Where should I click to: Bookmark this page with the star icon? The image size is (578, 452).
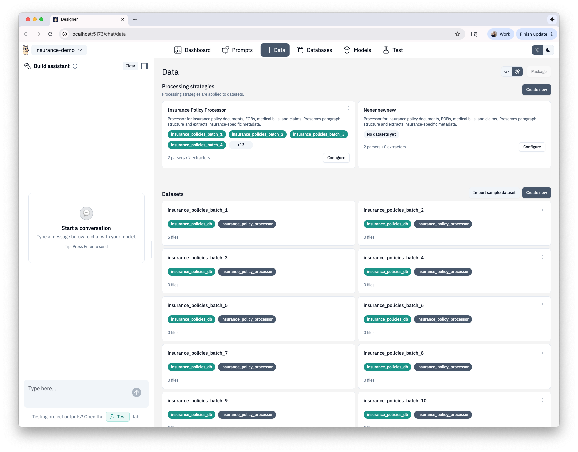tap(457, 34)
